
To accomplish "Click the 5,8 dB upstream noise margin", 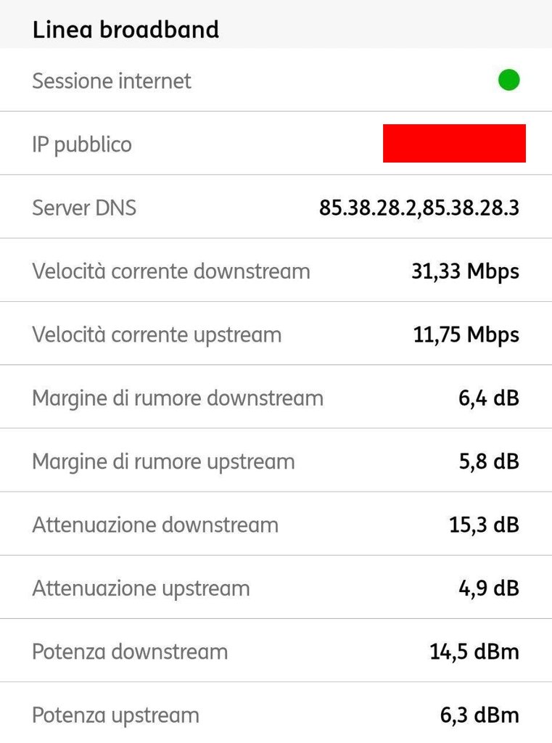I will coord(489,461).
